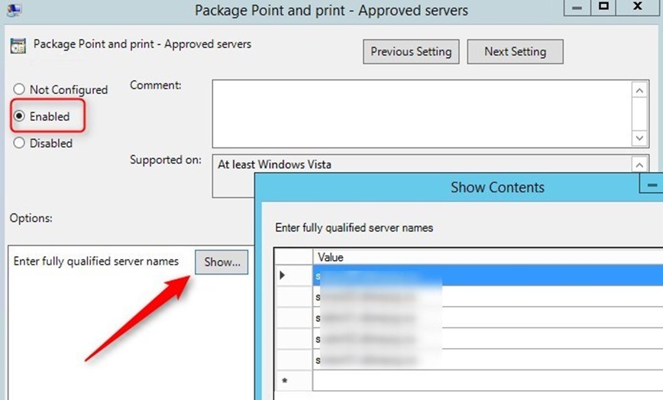
Task: Select the Not Configured radio button
Action: click(x=19, y=89)
